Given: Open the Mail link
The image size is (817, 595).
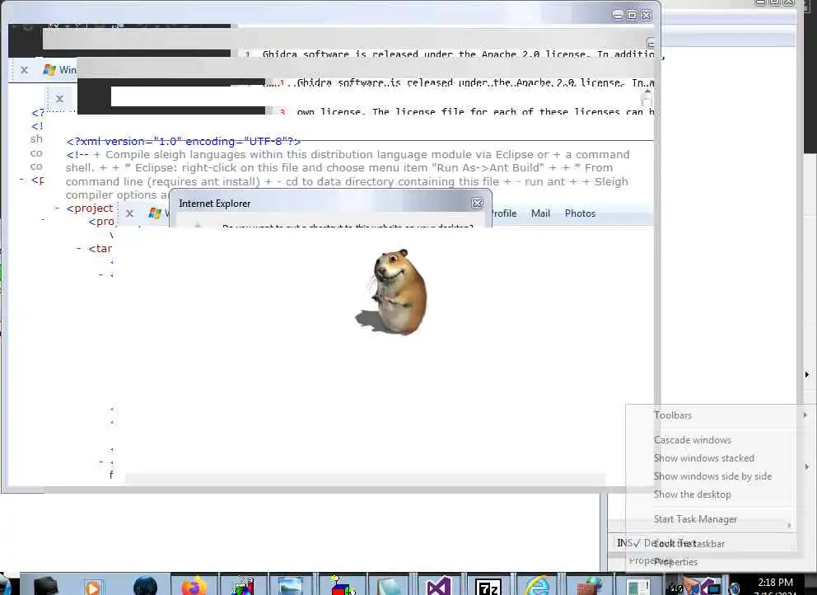Looking at the screenshot, I should [540, 213].
